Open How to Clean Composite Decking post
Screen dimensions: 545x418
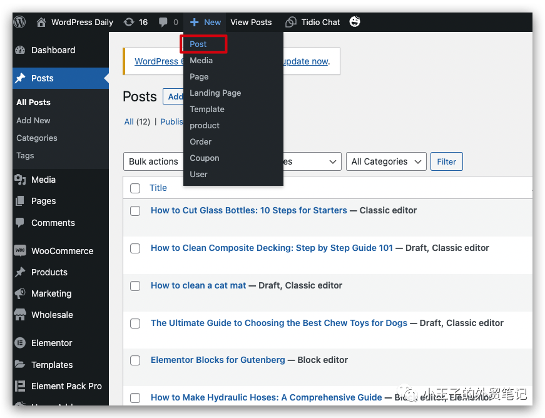[272, 248]
